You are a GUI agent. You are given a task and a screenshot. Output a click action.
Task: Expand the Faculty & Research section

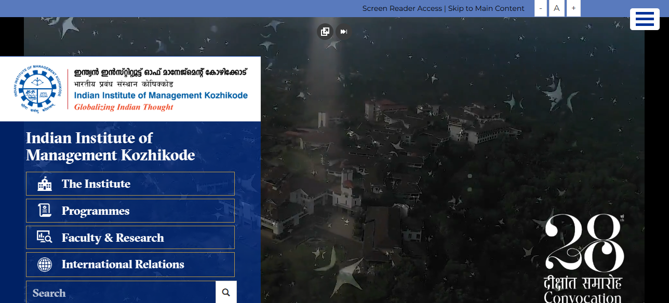click(x=113, y=237)
